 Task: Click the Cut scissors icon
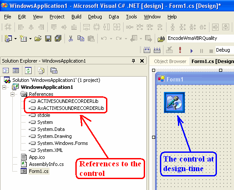(x=71, y=39)
